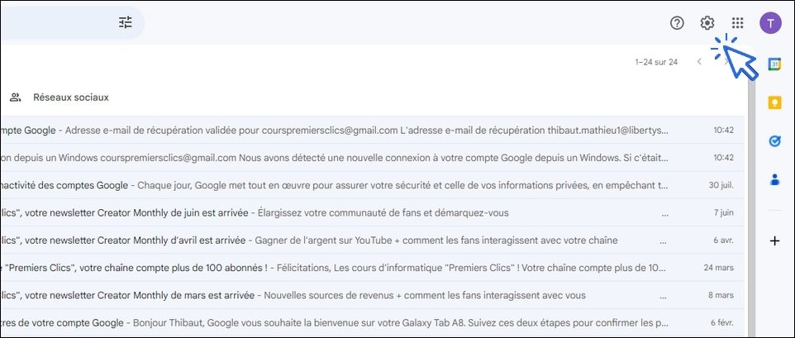The height and width of the screenshot is (338, 795).
Task: Open Google Tasks in side panel
Action: [x=774, y=141]
